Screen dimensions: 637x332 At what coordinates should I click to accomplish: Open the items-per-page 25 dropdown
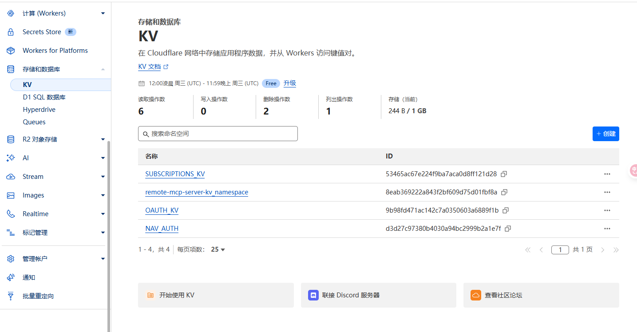(x=218, y=249)
